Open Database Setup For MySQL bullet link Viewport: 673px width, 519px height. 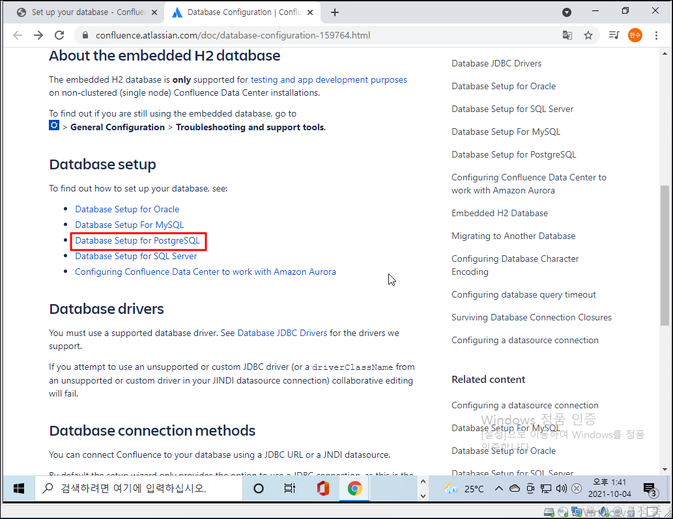tap(129, 225)
